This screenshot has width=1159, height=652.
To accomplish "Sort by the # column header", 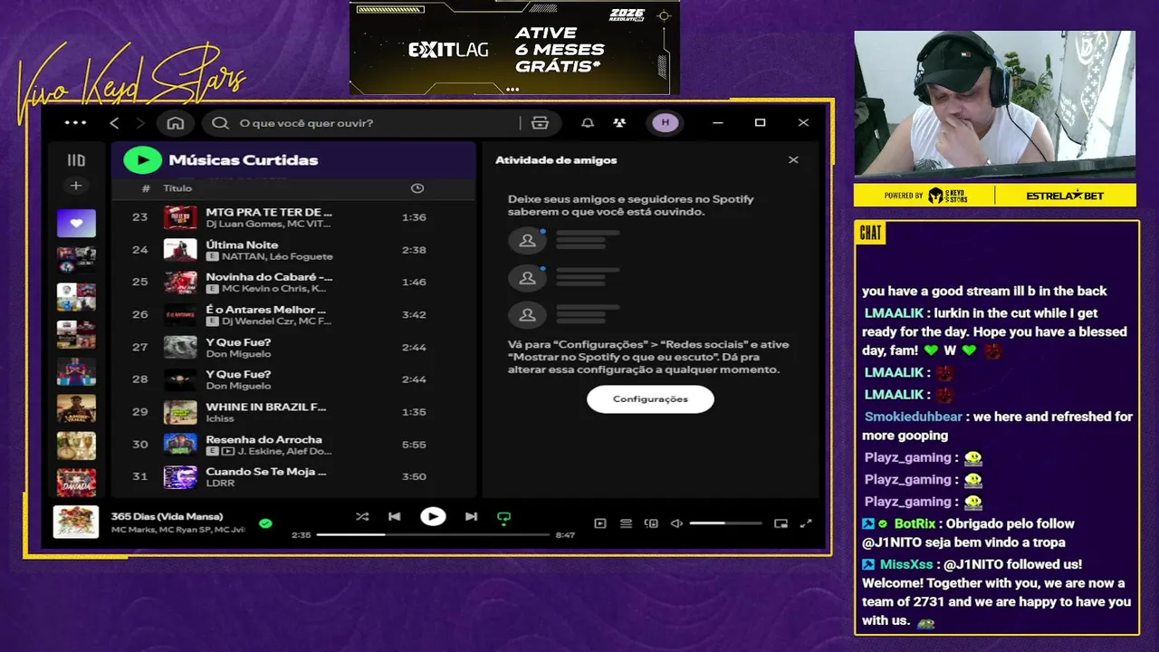I will 146,188.
